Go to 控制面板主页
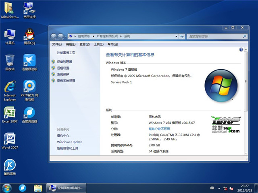The image size is (258, 193). tap(66, 53)
